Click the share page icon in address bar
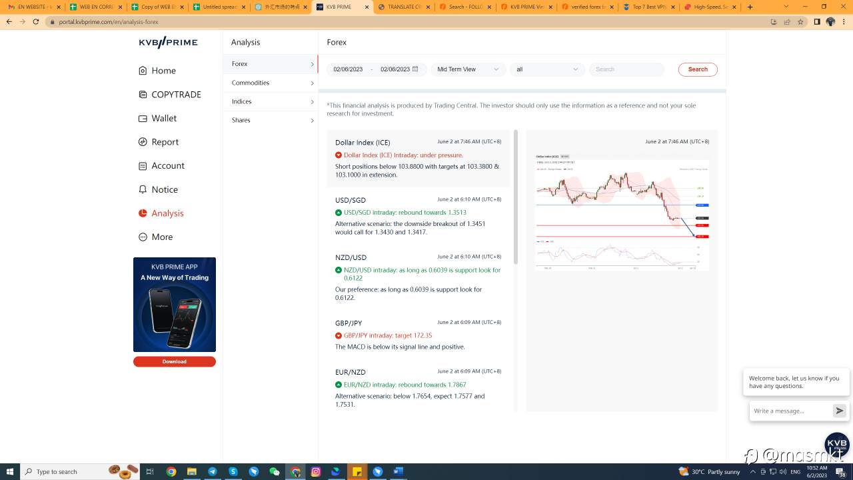Viewport: 853px width, 480px height. pyautogui.click(x=787, y=21)
